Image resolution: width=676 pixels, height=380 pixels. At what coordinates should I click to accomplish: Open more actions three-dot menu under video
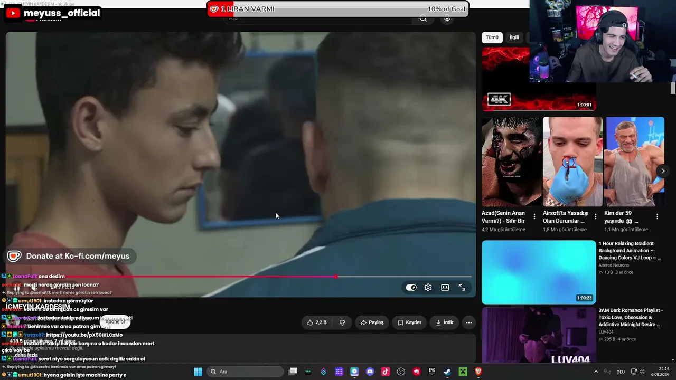click(x=469, y=322)
